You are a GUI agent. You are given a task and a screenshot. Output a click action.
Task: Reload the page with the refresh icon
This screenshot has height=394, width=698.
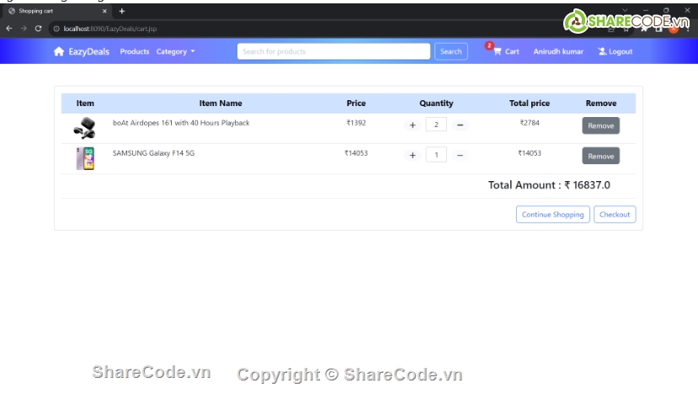pyautogui.click(x=39, y=29)
